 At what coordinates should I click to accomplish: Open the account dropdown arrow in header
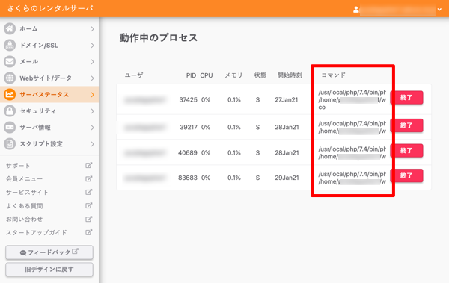[x=439, y=10]
